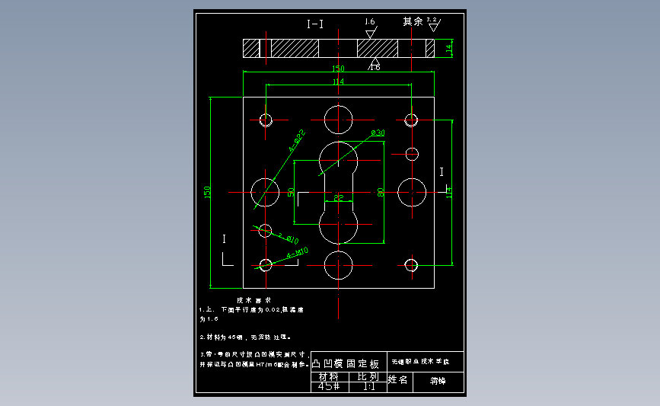Select the right middle large circle

pyautogui.click(x=412, y=193)
